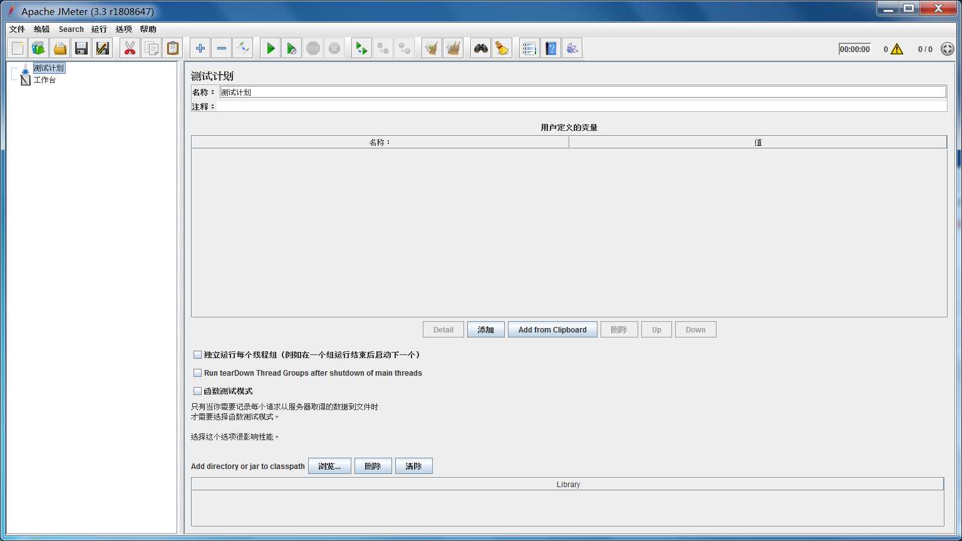
Task: Click Add from Clipboard button
Action: click(552, 329)
